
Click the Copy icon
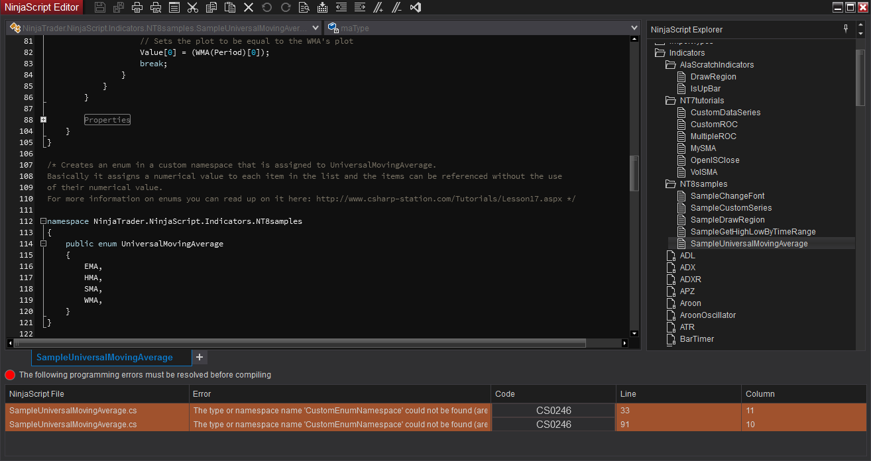click(211, 7)
